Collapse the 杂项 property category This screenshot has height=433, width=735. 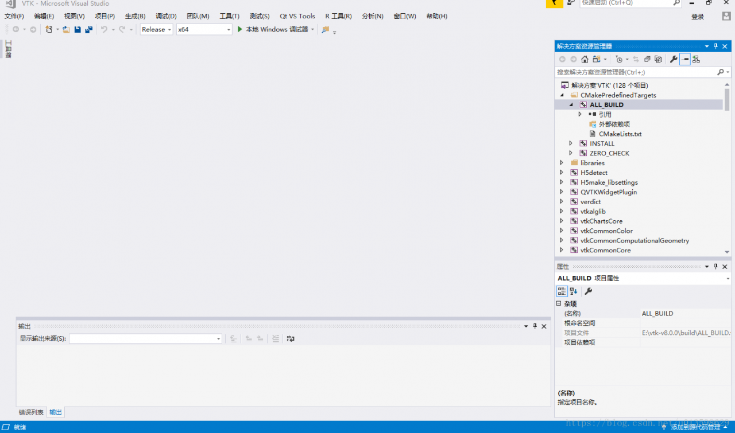pyautogui.click(x=559, y=304)
